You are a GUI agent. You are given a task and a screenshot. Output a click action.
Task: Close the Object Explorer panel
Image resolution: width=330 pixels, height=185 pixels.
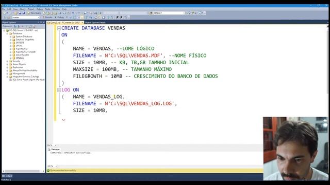(43, 22)
